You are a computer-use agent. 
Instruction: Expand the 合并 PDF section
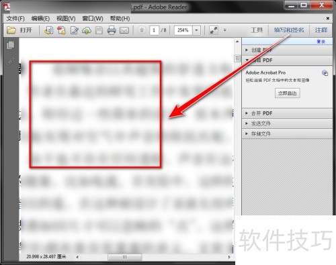pos(288,113)
